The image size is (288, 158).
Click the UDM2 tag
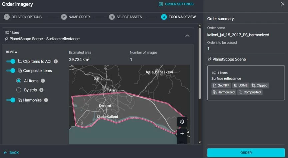pyautogui.click(x=241, y=85)
